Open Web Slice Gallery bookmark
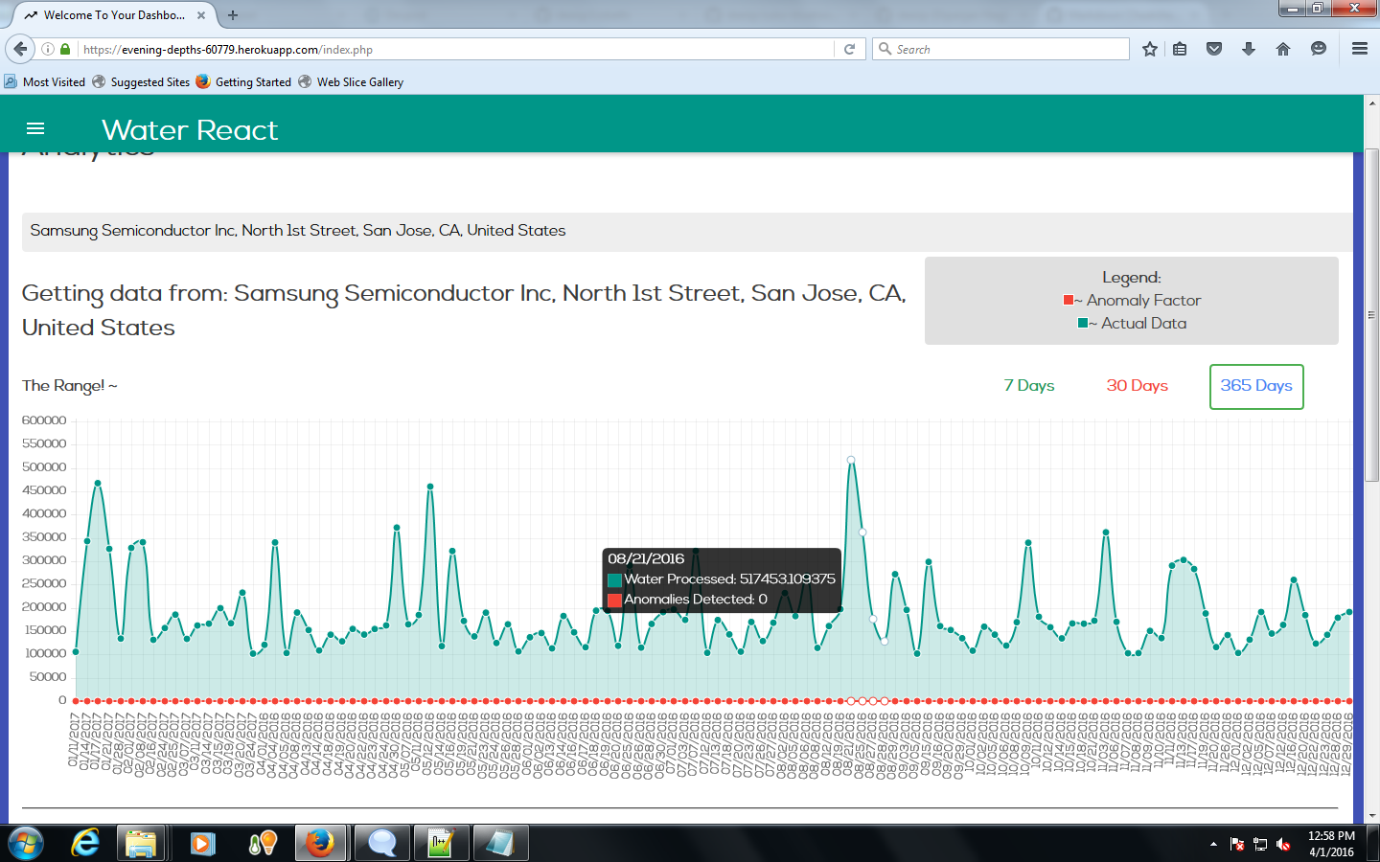Viewport: 1380px width, 862px height. pyautogui.click(x=351, y=82)
